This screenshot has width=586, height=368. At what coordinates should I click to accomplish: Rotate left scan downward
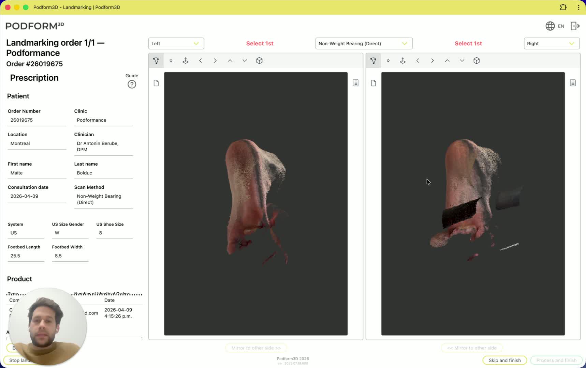245,61
